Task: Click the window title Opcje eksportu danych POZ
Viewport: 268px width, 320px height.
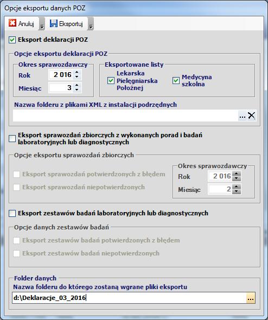Action: point(45,8)
